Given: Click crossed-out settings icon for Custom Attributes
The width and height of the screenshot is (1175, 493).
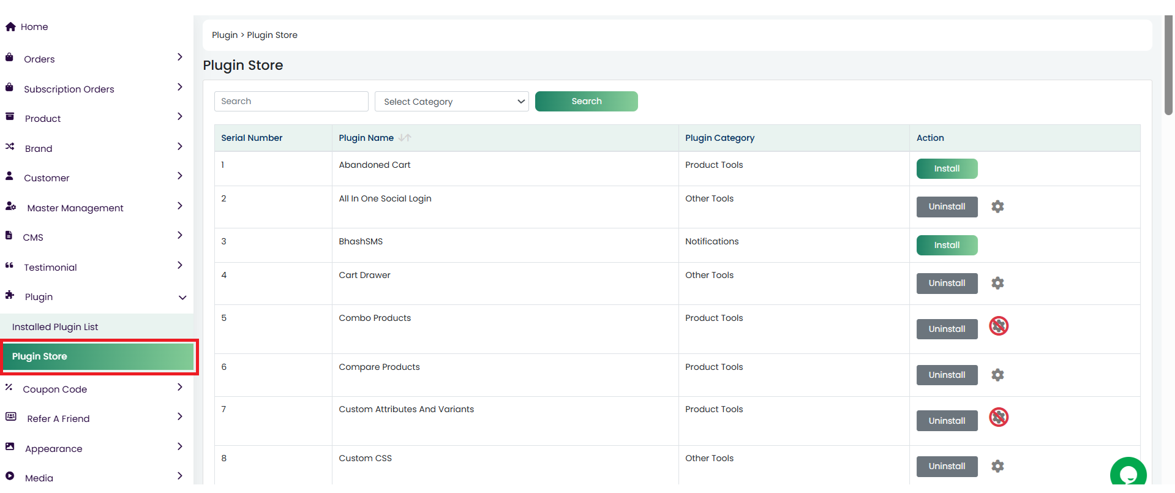Looking at the screenshot, I should (x=998, y=418).
